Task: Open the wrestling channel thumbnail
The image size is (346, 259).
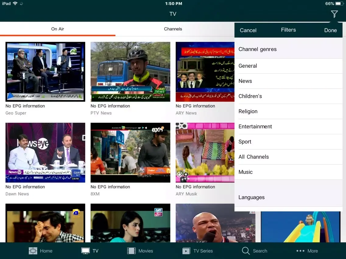Action: (x=215, y=223)
